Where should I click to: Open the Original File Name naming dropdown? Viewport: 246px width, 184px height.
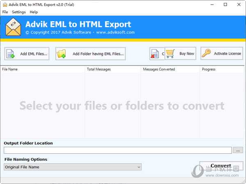(x=73, y=167)
